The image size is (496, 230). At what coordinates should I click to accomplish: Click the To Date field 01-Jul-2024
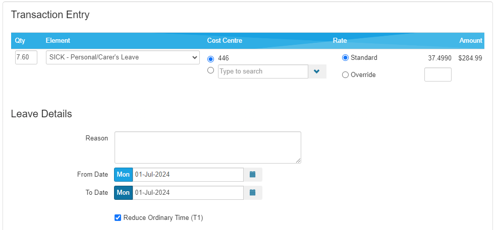(188, 192)
